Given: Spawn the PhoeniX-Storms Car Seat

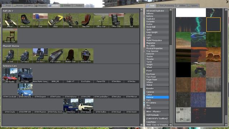Looking at the screenshot, I should point(10,56).
